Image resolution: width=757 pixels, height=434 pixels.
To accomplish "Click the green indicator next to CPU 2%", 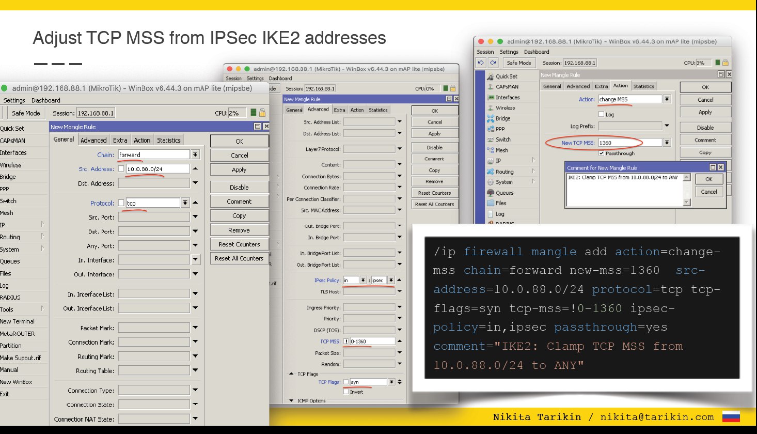I will [x=253, y=113].
